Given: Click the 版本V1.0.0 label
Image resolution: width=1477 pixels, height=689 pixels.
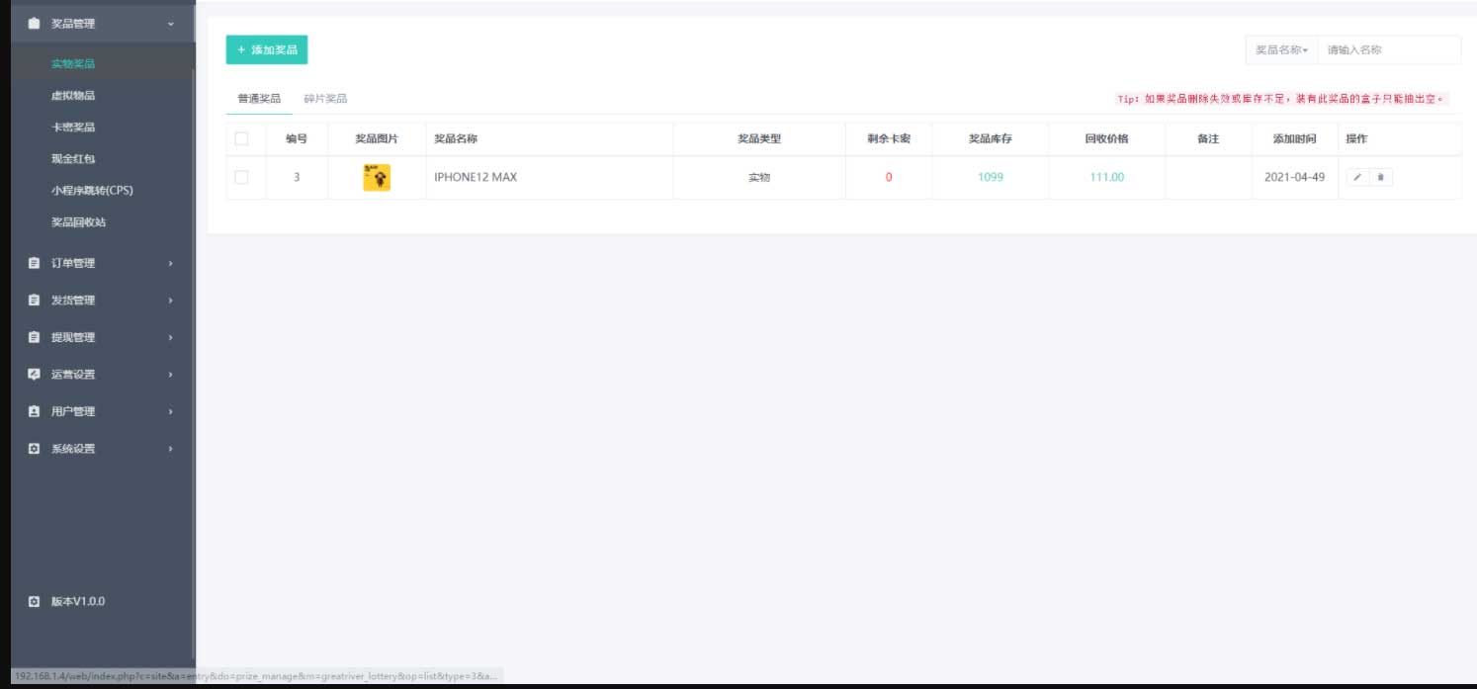Looking at the screenshot, I should pyautogui.click(x=78, y=601).
